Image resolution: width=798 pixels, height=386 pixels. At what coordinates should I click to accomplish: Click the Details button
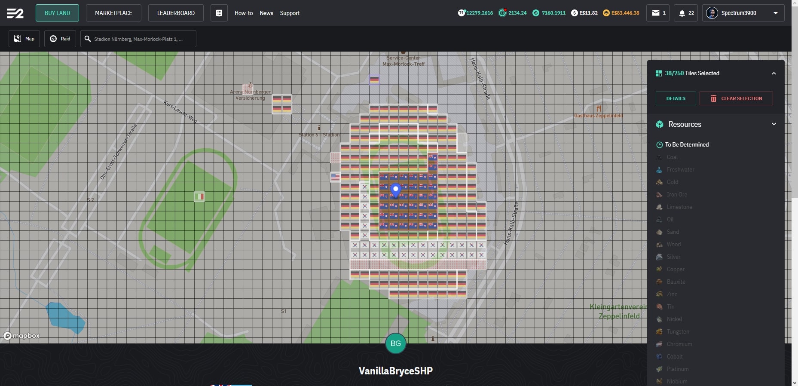676,98
